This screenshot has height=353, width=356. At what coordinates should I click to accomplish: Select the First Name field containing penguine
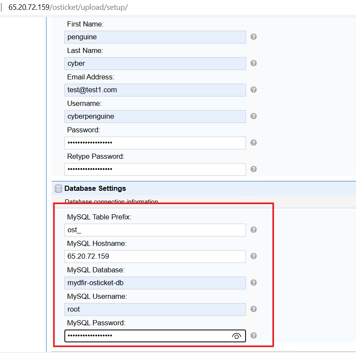[155, 37]
